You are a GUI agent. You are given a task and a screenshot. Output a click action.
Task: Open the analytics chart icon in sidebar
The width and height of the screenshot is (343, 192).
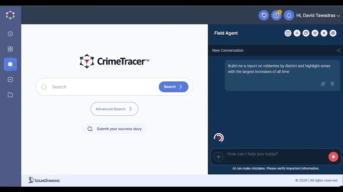10,79
